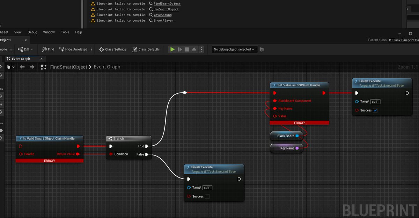Open the Debug menu
Screen dimensions: 419x218
click(x=32, y=32)
